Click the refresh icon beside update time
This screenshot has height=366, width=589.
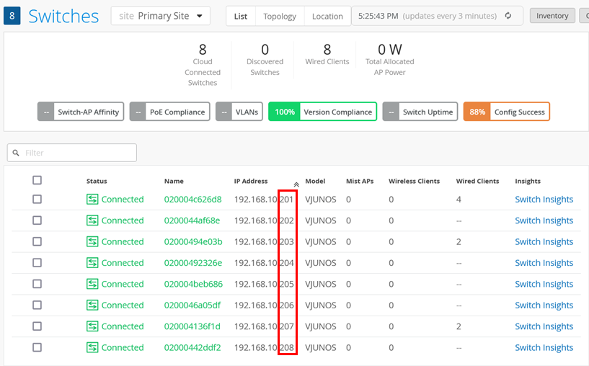tap(508, 16)
